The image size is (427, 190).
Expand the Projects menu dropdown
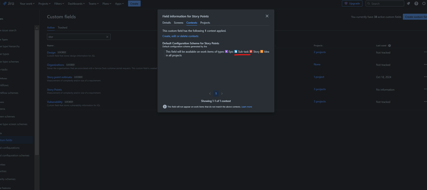pos(44,3)
